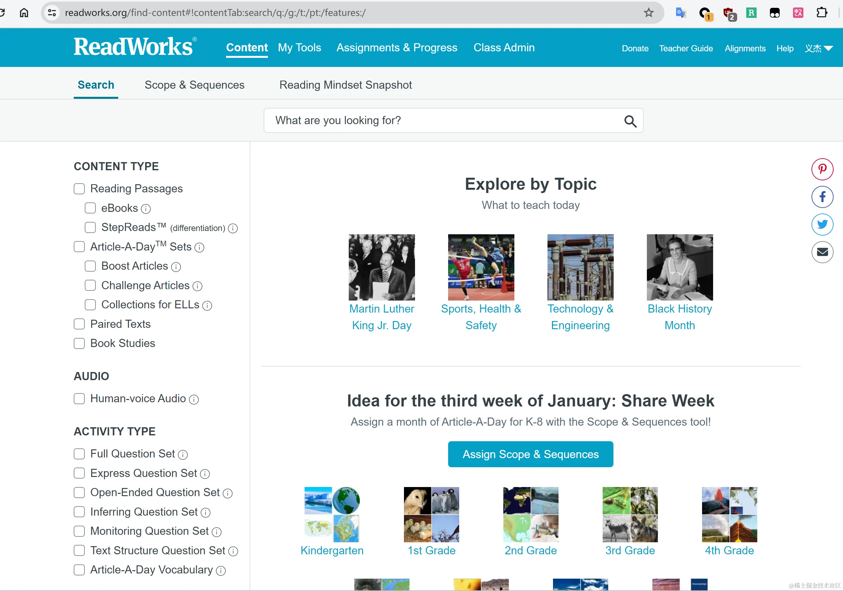Switch to Scope & Sequences tab
The width and height of the screenshot is (843, 591).
(x=194, y=85)
